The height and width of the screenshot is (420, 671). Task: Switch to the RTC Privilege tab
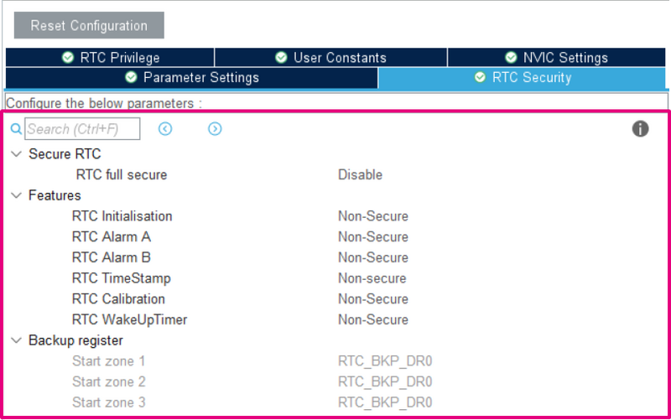pyautogui.click(x=110, y=57)
